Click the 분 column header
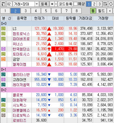 coord(4,18)
